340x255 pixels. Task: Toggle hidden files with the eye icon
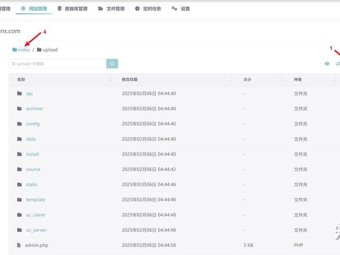pyautogui.click(x=327, y=63)
